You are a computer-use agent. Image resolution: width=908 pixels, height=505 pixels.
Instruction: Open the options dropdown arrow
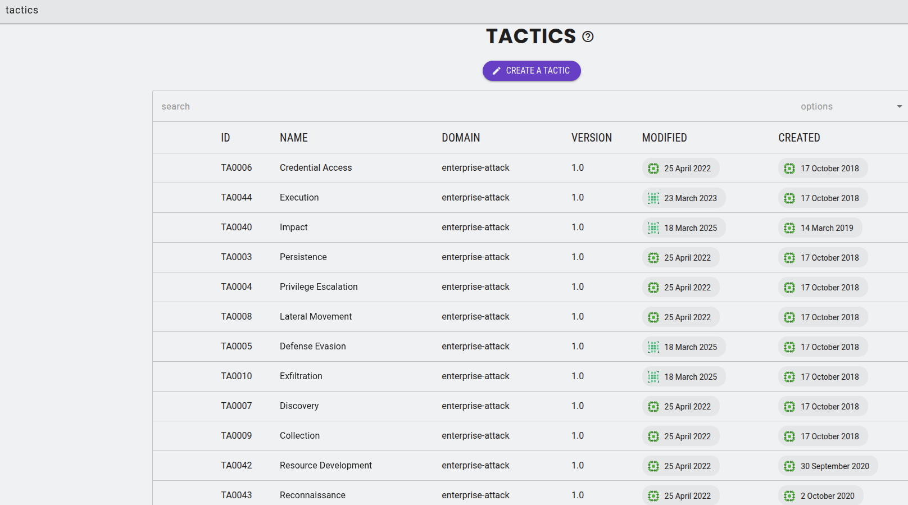pyautogui.click(x=899, y=106)
